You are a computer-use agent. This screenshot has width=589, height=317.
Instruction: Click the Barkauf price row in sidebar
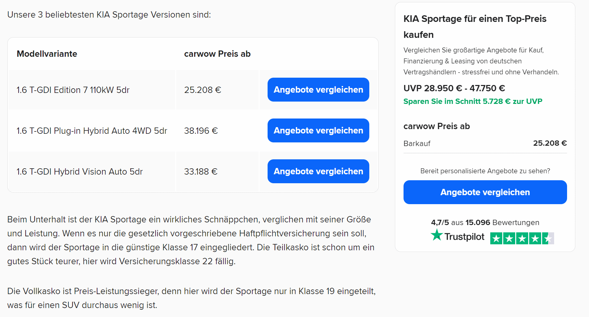pyautogui.click(x=485, y=143)
